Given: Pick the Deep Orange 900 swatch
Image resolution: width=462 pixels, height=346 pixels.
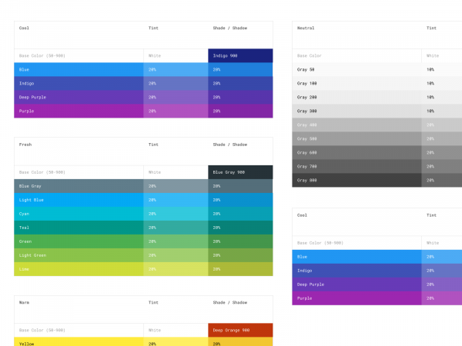Looking at the screenshot, I should click(240, 330).
